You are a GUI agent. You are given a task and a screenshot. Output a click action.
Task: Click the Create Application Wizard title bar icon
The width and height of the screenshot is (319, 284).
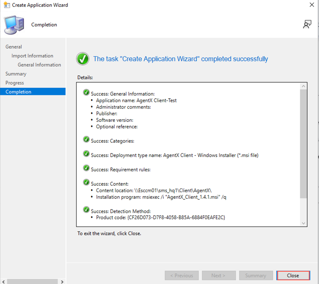(7, 5)
